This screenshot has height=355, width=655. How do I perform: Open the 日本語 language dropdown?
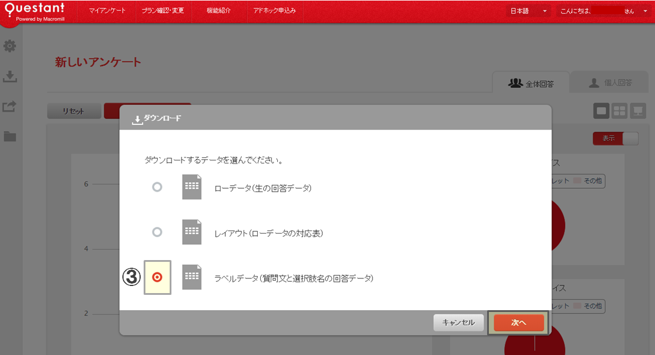pos(528,11)
